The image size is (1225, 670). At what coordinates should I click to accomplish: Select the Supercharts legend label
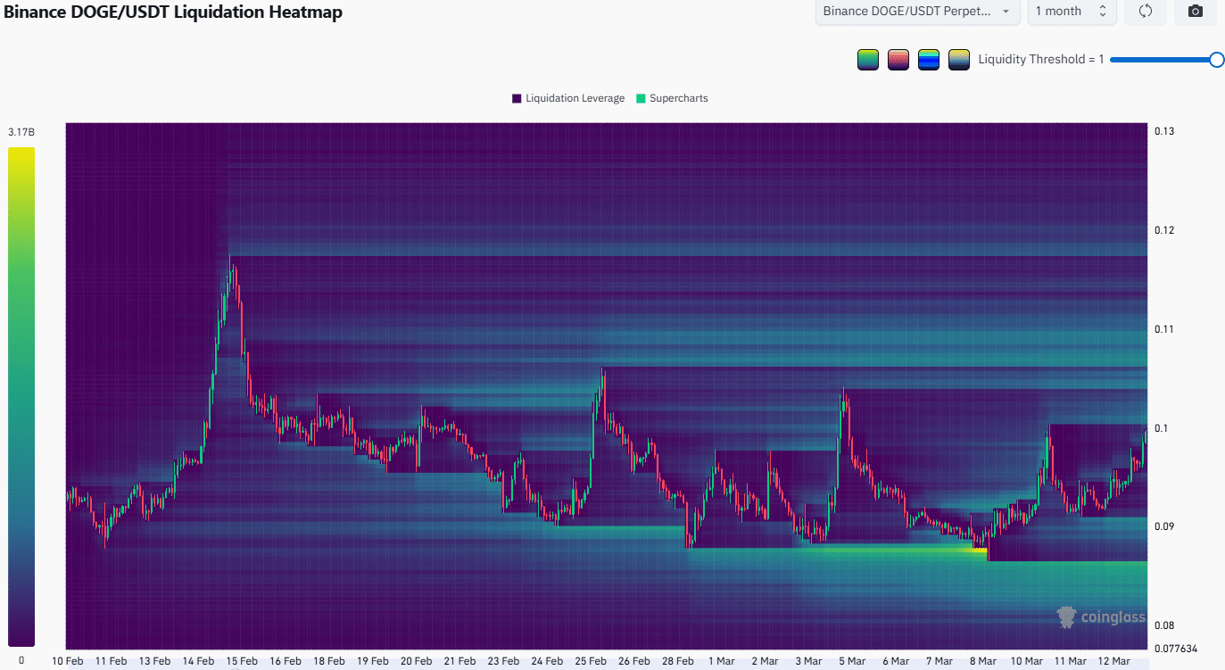click(679, 98)
